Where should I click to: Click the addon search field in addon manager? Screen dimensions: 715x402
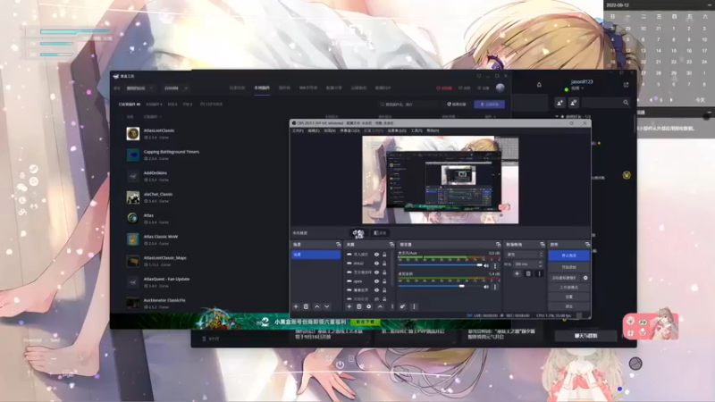point(408,105)
